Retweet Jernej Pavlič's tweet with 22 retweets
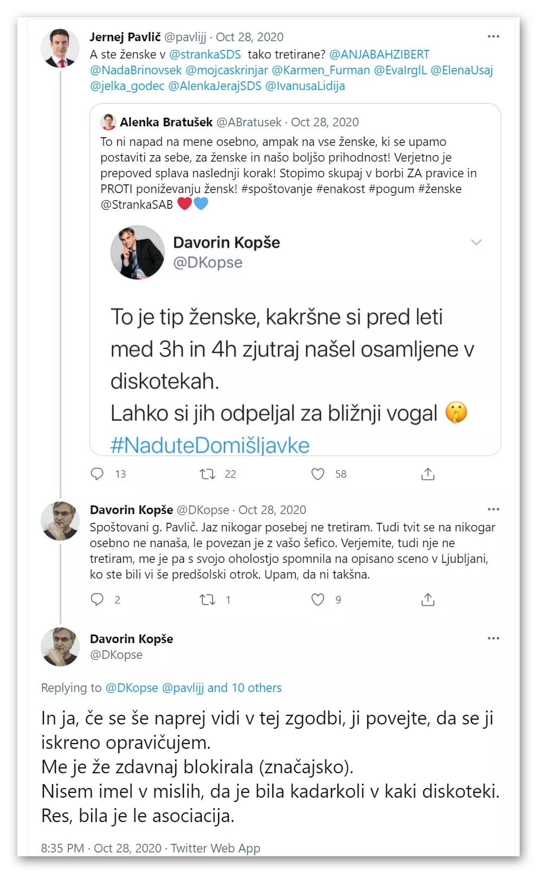 point(208,474)
